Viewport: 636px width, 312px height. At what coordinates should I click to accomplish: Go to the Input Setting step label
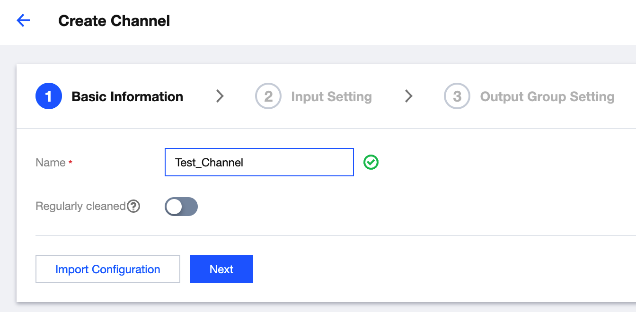pos(331,96)
